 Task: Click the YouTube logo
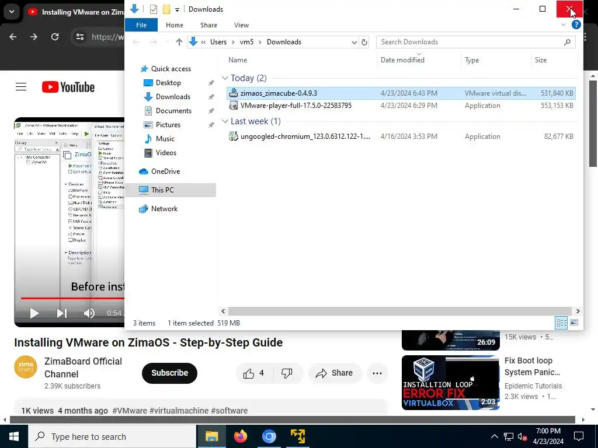point(68,87)
